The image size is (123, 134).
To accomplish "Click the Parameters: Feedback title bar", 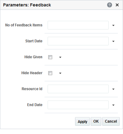I will [61, 5].
